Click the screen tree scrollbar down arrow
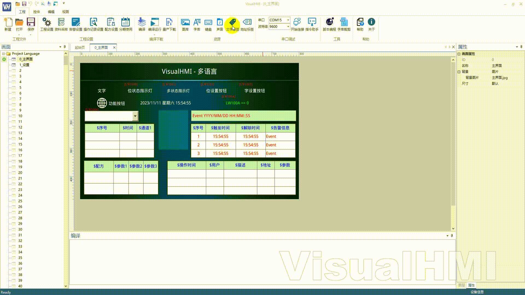The width and height of the screenshot is (525, 295). tap(66, 286)
